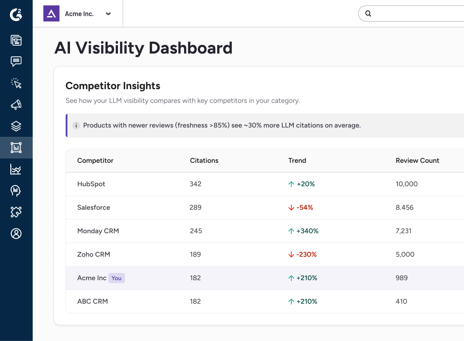Open the newspaper/profile sidebar icon

coord(16,40)
